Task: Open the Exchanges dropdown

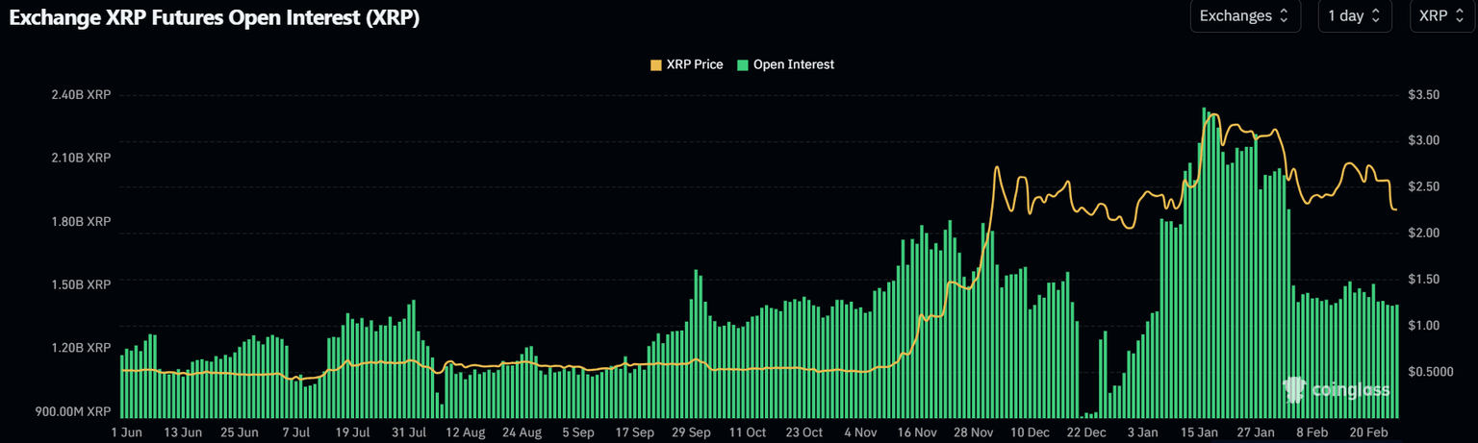Action: coord(1244,16)
